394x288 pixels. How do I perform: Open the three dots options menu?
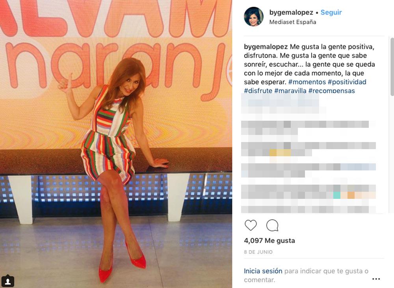click(376, 279)
